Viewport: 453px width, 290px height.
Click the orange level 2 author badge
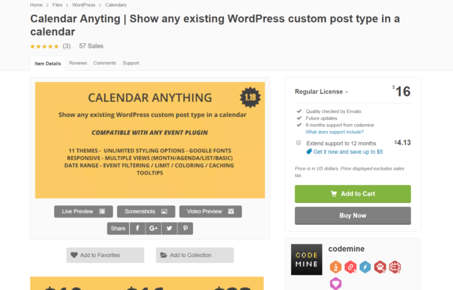pos(336,267)
